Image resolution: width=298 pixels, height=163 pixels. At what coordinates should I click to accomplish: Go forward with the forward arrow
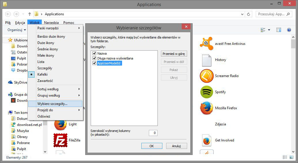coord(16,14)
